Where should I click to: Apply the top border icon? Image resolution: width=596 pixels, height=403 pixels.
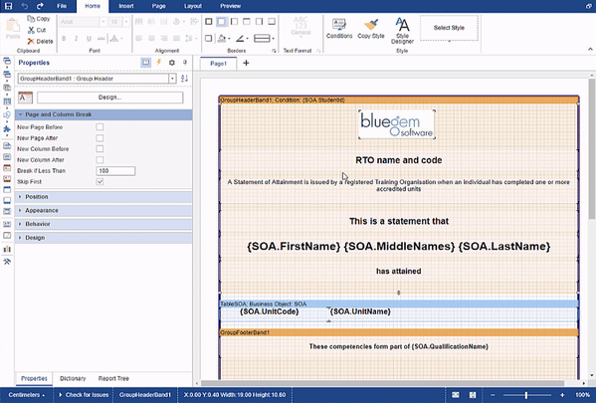[x=247, y=22]
